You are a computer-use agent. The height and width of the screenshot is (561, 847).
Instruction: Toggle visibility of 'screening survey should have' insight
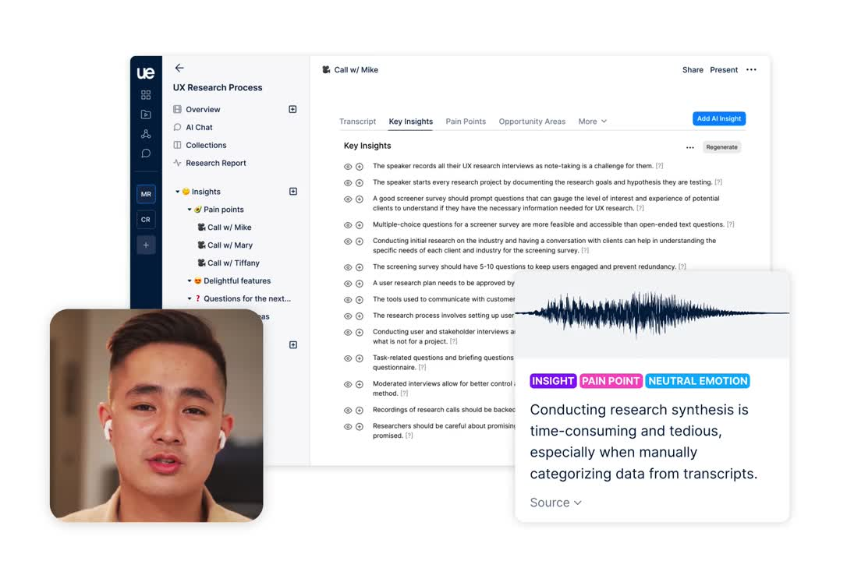[348, 267]
